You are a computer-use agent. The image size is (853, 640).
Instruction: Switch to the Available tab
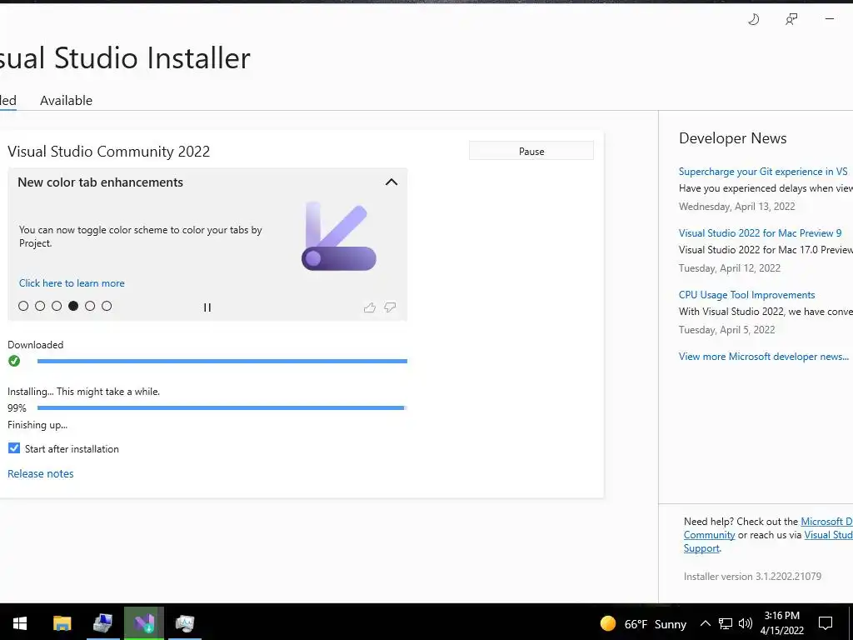coord(67,101)
